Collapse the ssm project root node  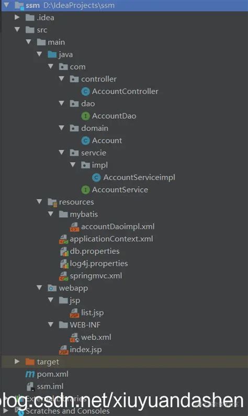pyautogui.click(x=6, y=5)
